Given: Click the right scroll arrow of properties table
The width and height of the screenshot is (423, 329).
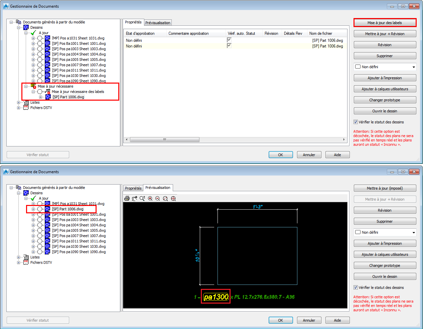Looking at the screenshot, I should pos(344,140).
